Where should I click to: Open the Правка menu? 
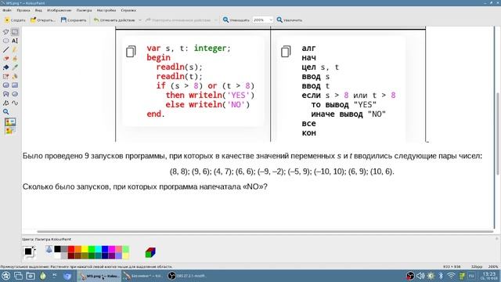click(x=23, y=10)
